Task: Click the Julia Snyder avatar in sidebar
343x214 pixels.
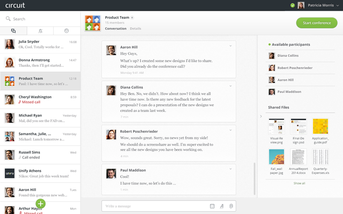Action: (x=10, y=44)
